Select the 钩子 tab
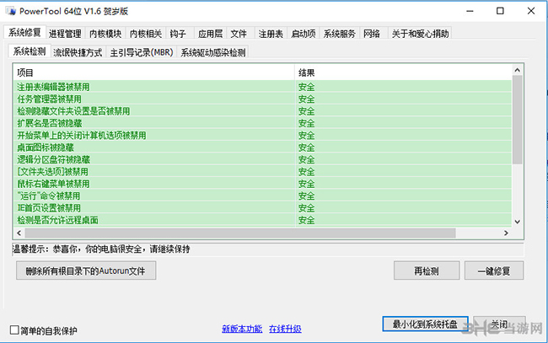Screen dimensions: 548x343 coord(178,34)
